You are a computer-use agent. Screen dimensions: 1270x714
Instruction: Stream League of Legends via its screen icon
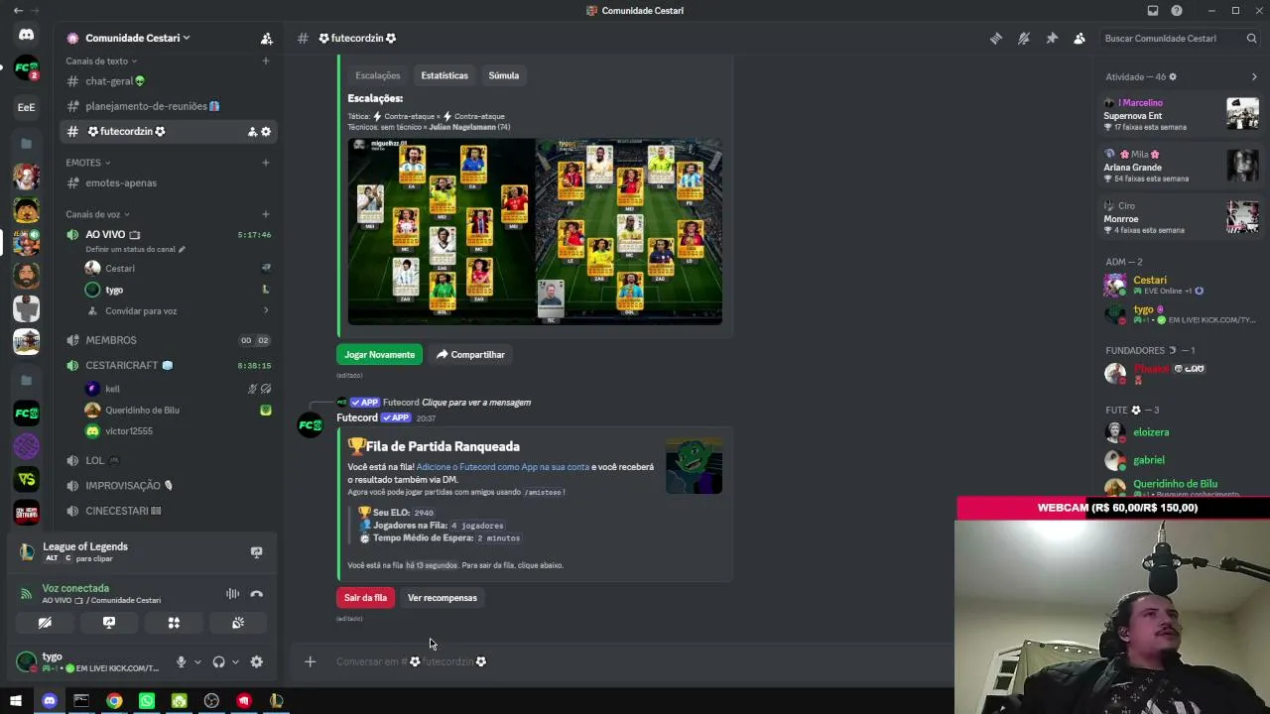[x=256, y=552]
